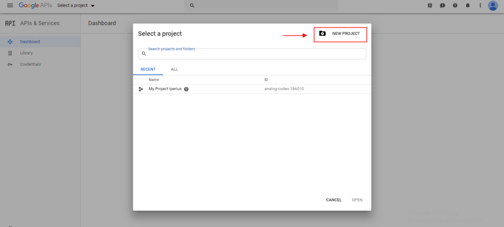
Task: Click the magnifier icon in top search bar
Action: point(192,5)
